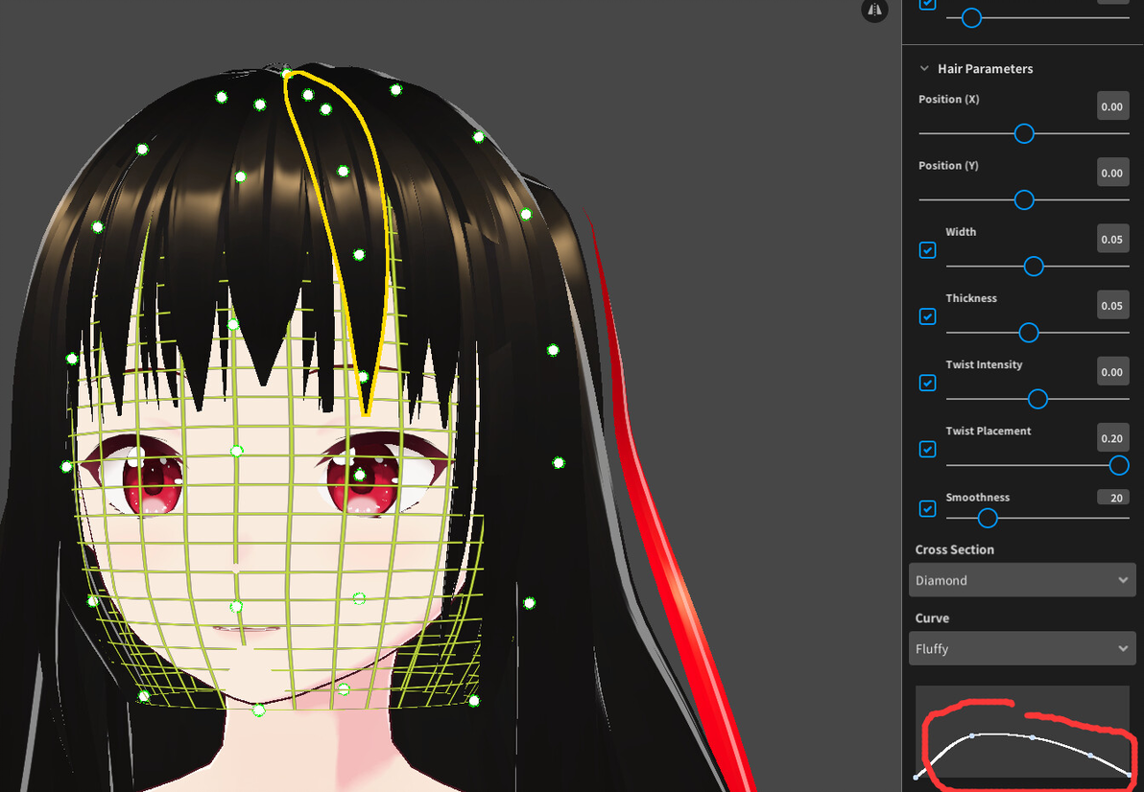Image resolution: width=1144 pixels, height=792 pixels.
Task: Toggle the Smoothness checkbox
Action: pos(927,508)
